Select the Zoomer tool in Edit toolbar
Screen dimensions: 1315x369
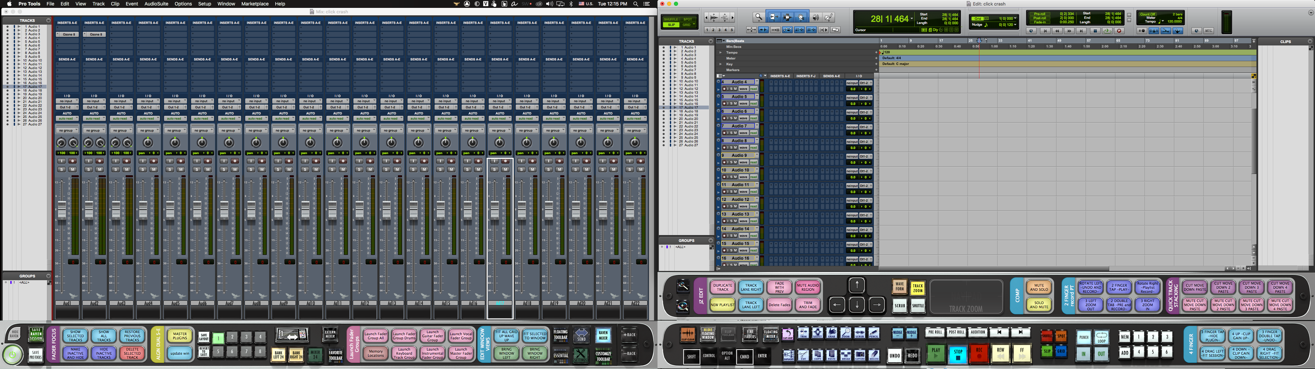tap(759, 17)
